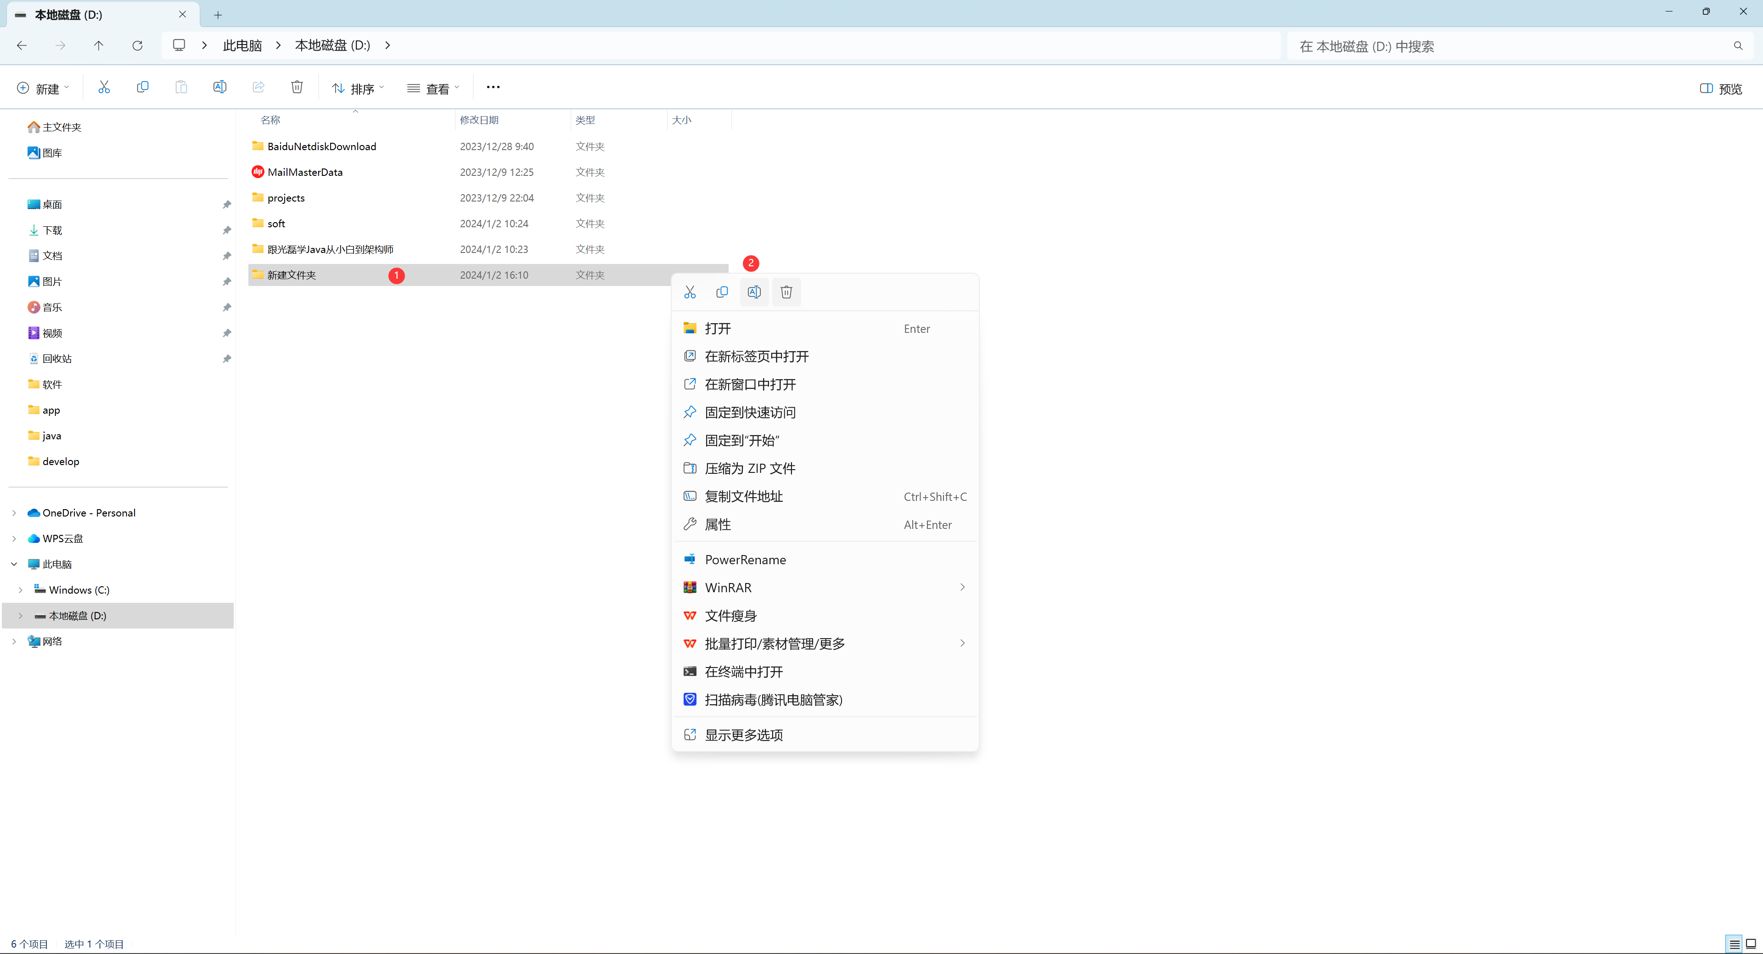Select 固定到快速访问

tap(825, 413)
